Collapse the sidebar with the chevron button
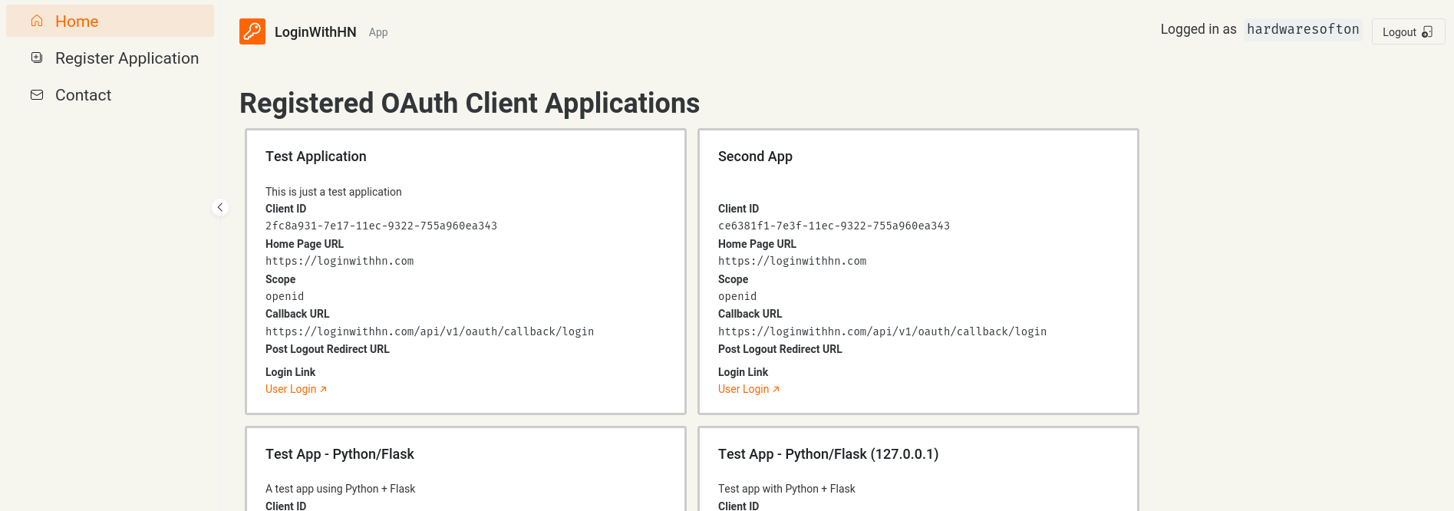This screenshot has height=511, width=1454. tap(220, 207)
